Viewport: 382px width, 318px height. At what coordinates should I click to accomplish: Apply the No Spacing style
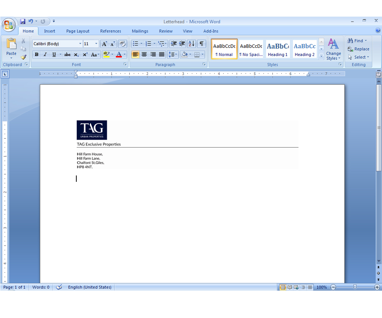[251, 49]
